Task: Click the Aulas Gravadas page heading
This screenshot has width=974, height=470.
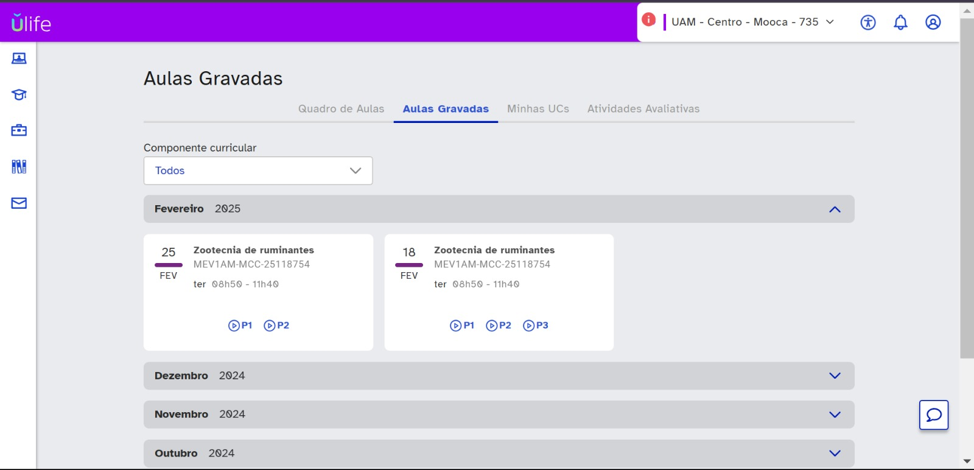Action: coord(213,79)
